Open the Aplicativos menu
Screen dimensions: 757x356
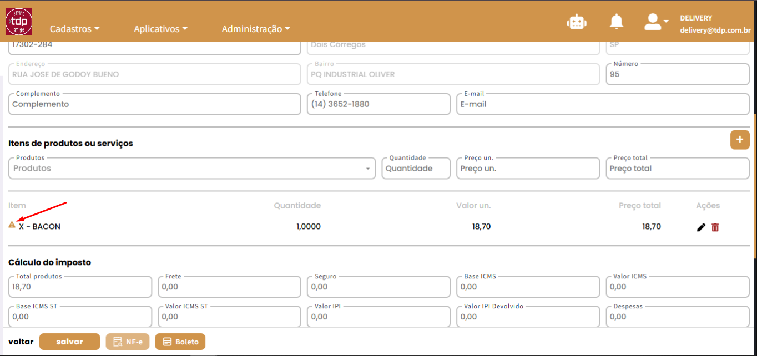(161, 29)
